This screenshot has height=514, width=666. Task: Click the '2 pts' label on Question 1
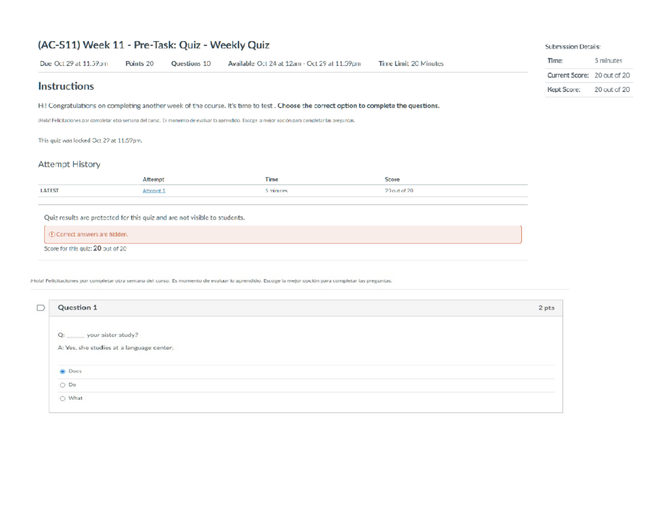pos(546,308)
